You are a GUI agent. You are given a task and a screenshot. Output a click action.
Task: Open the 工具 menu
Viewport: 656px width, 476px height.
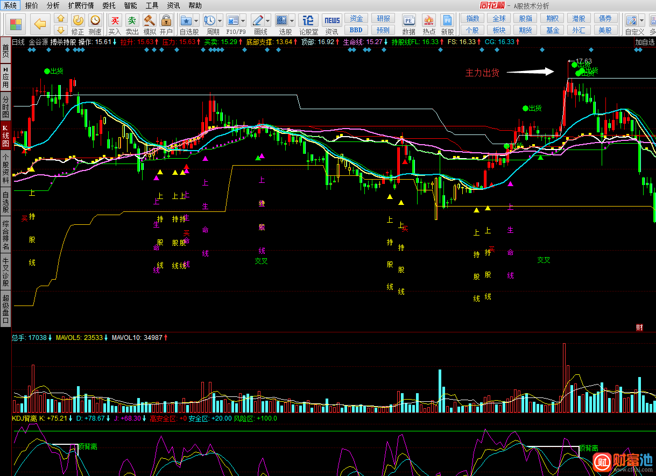(152, 5)
